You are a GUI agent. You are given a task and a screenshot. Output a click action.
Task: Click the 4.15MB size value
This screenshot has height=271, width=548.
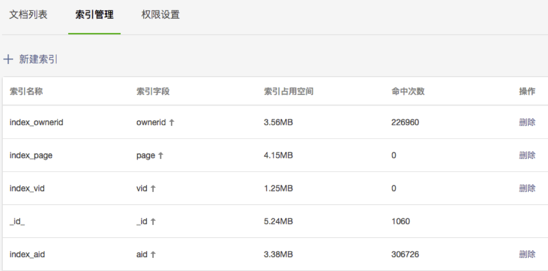pos(278,155)
